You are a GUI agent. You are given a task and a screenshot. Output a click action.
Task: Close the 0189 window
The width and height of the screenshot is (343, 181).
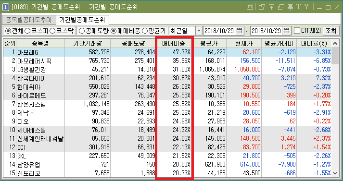[336, 7]
